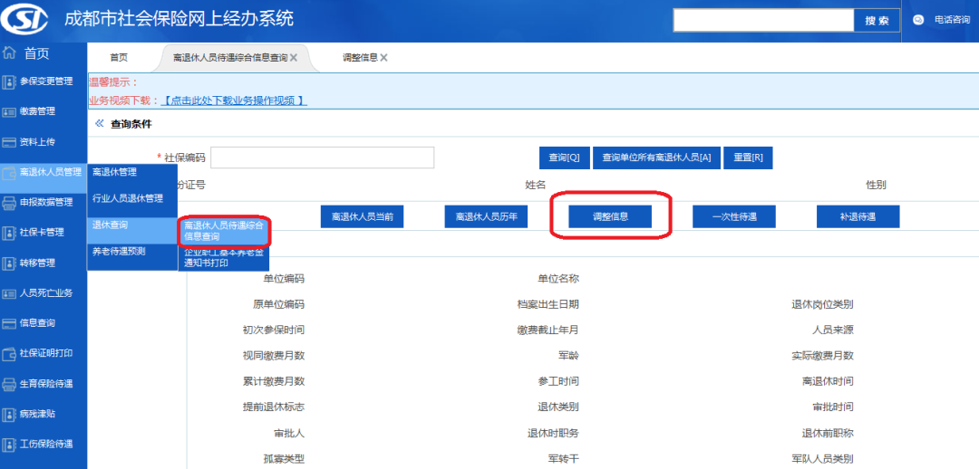Open the 离退休人员管理 sidebar menu
The height and width of the screenshot is (469, 979).
50,172
